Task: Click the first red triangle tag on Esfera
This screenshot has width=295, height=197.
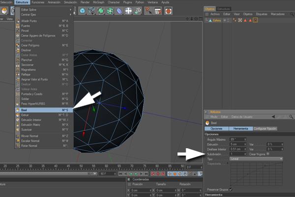Action: pos(245,20)
